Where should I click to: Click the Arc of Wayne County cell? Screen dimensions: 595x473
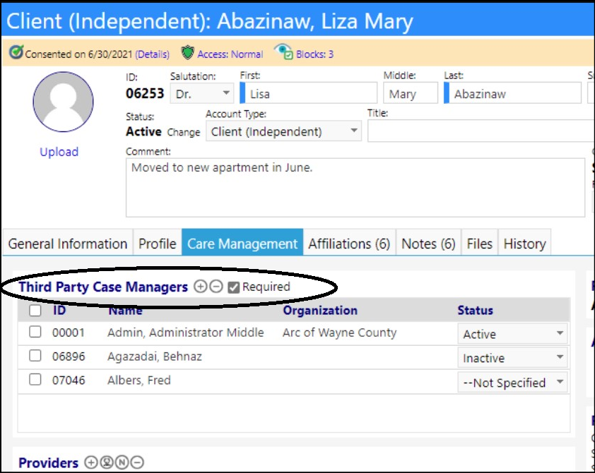(340, 333)
